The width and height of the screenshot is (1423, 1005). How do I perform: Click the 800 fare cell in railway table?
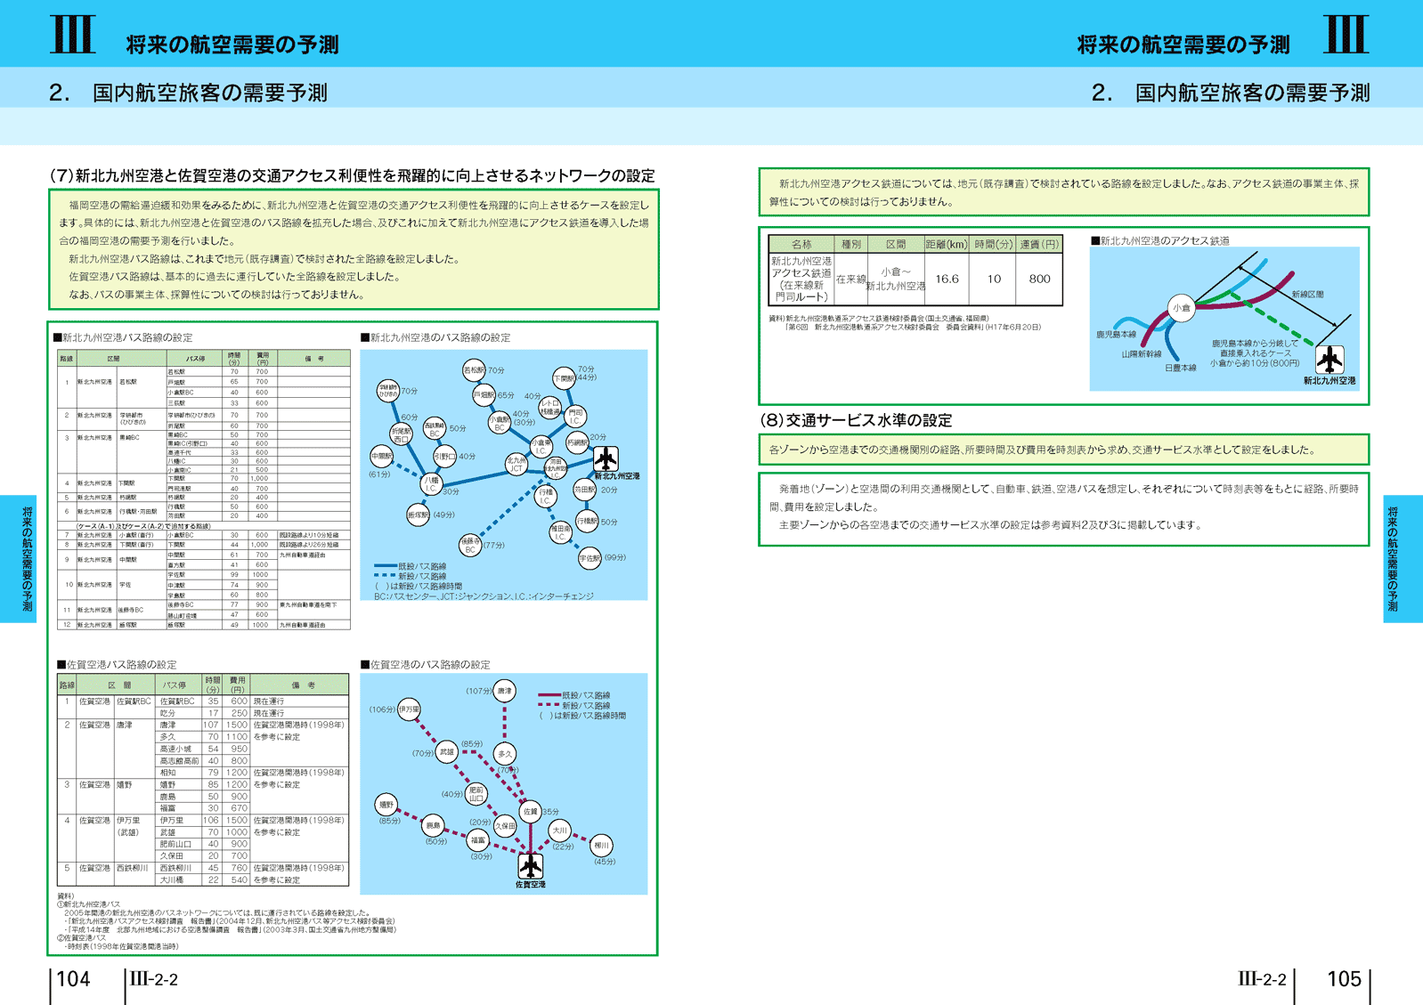pyautogui.click(x=1039, y=279)
